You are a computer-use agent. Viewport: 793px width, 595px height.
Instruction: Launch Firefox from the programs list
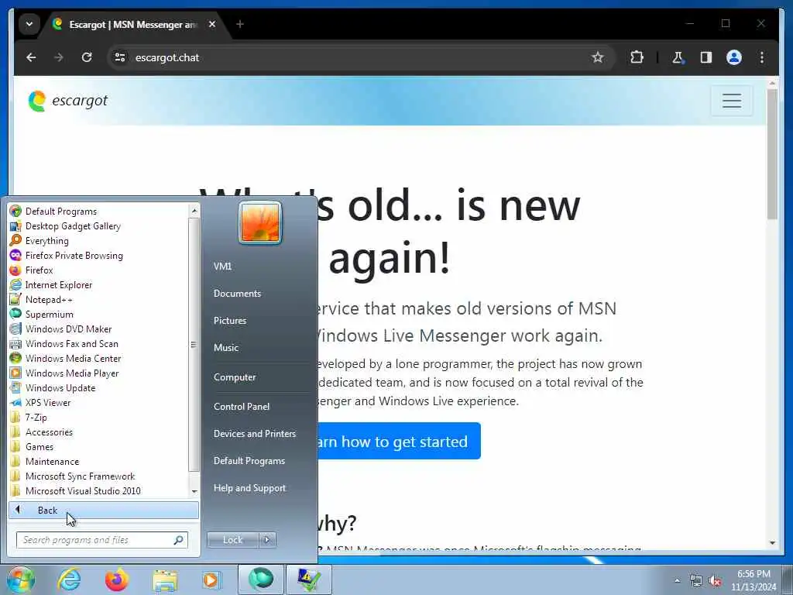coord(39,270)
